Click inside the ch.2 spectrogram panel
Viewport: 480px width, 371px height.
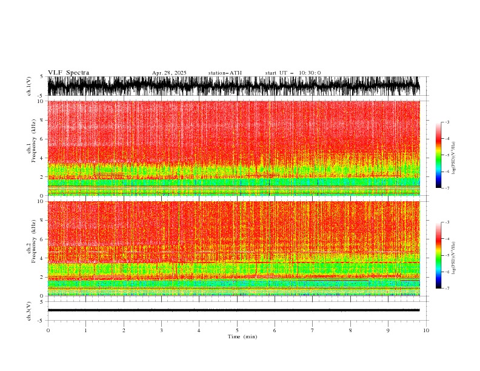[233, 249]
